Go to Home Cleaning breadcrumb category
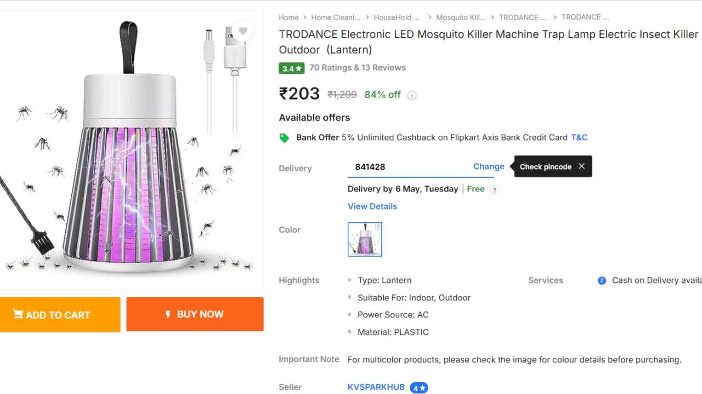 pyautogui.click(x=336, y=18)
